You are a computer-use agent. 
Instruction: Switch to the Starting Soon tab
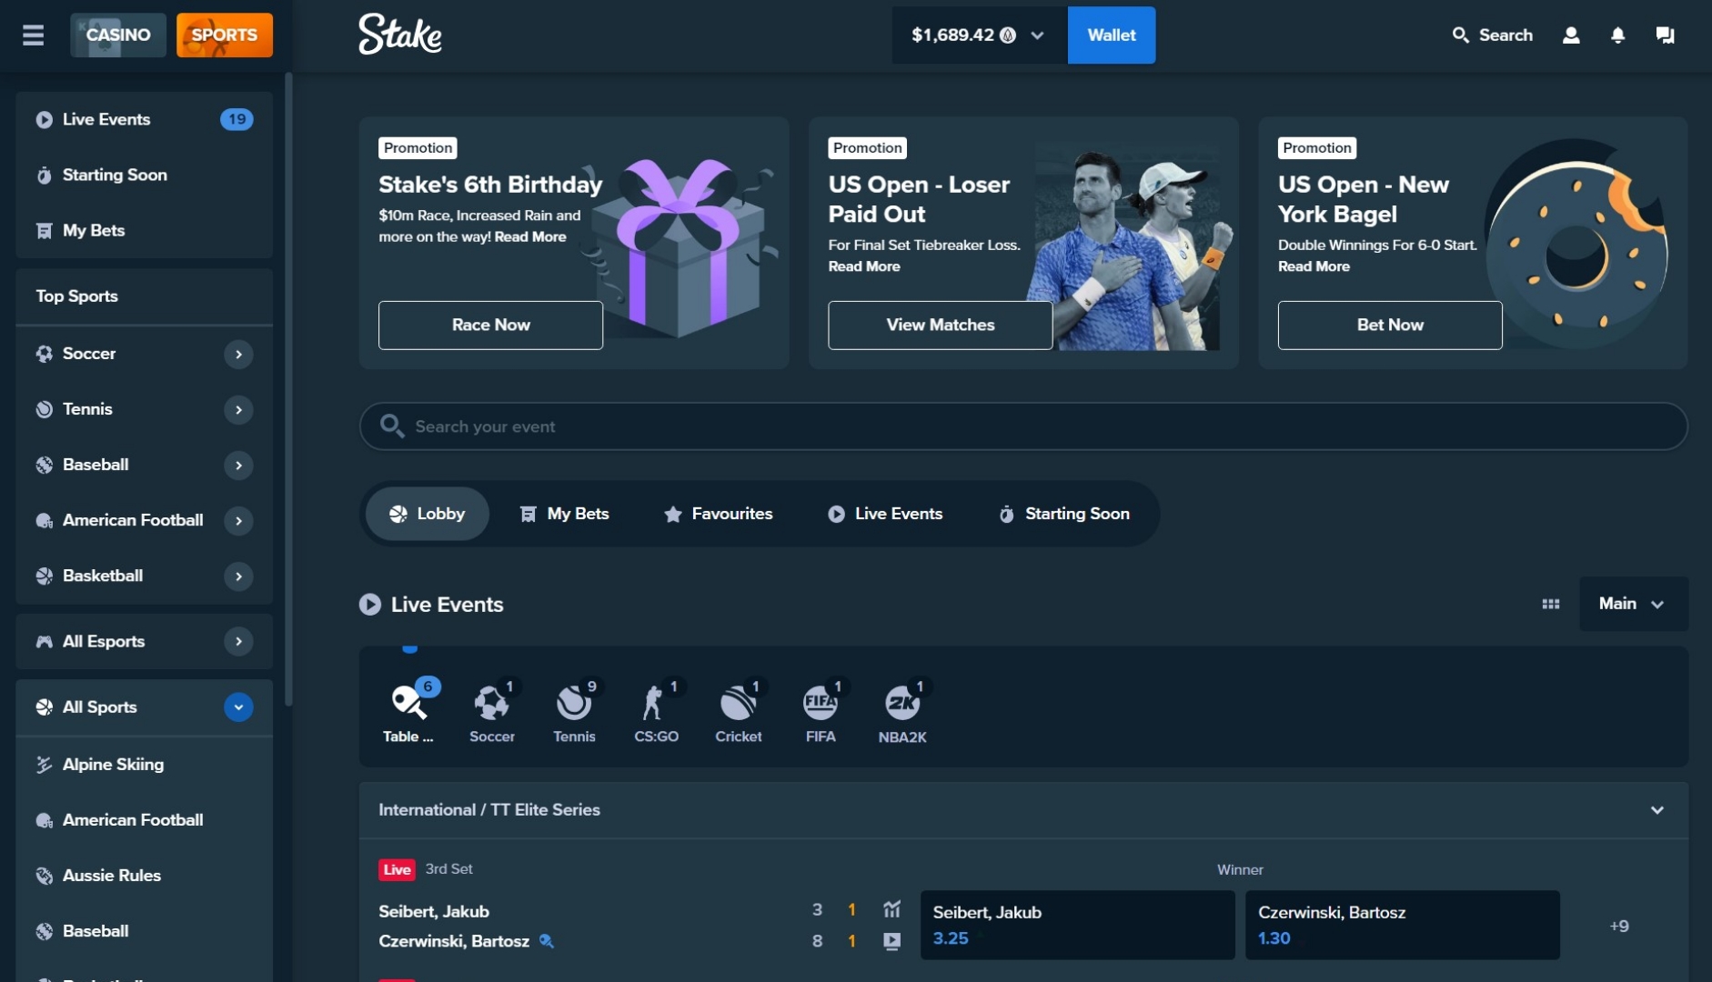(1064, 514)
